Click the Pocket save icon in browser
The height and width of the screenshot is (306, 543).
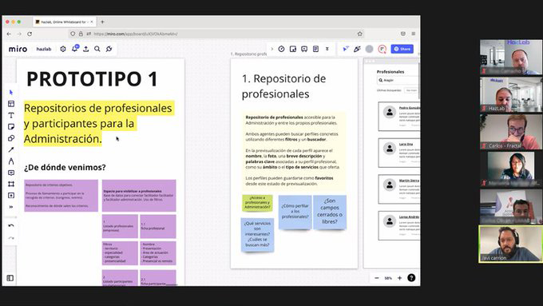(x=403, y=34)
